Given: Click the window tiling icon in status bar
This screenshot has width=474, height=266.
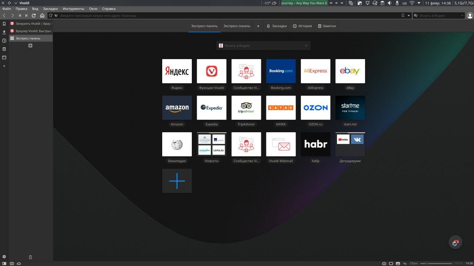Looking at the screenshot, I should tap(391, 263).
